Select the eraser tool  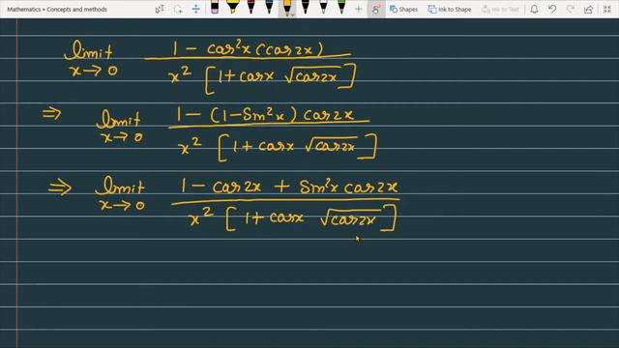coord(215,8)
